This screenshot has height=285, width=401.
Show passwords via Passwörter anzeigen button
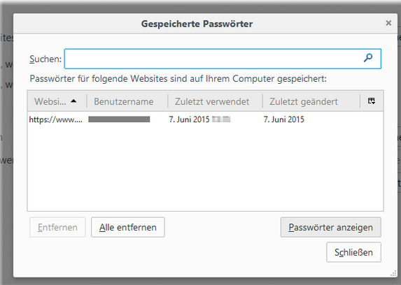click(331, 227)
